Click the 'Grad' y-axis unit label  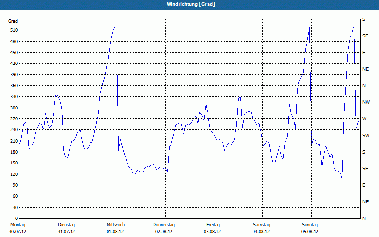click(13, 21)
